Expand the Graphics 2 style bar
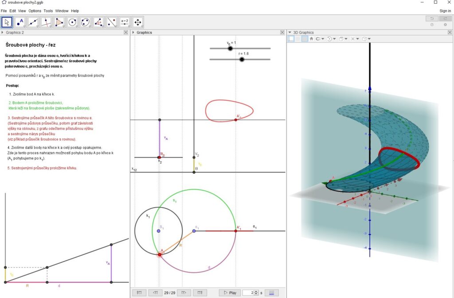454x298 pixels. coord(3,32)
